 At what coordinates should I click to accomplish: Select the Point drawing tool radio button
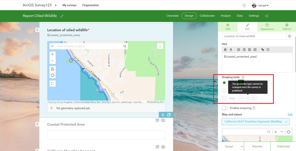pyautogui.click(x=224, y=82)
